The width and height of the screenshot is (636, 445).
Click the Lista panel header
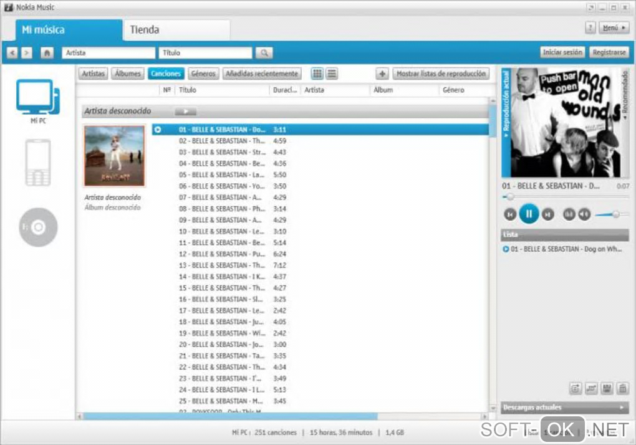[x=565, y=235]
